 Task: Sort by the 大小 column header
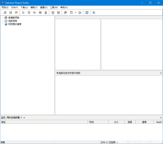[116, 122]
